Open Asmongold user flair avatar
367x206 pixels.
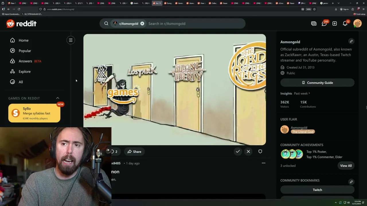(285, 130)
